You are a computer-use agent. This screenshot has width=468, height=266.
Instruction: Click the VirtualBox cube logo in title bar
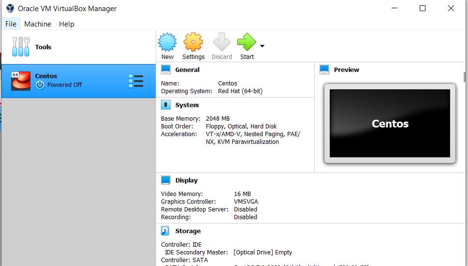tap(10, 8)
